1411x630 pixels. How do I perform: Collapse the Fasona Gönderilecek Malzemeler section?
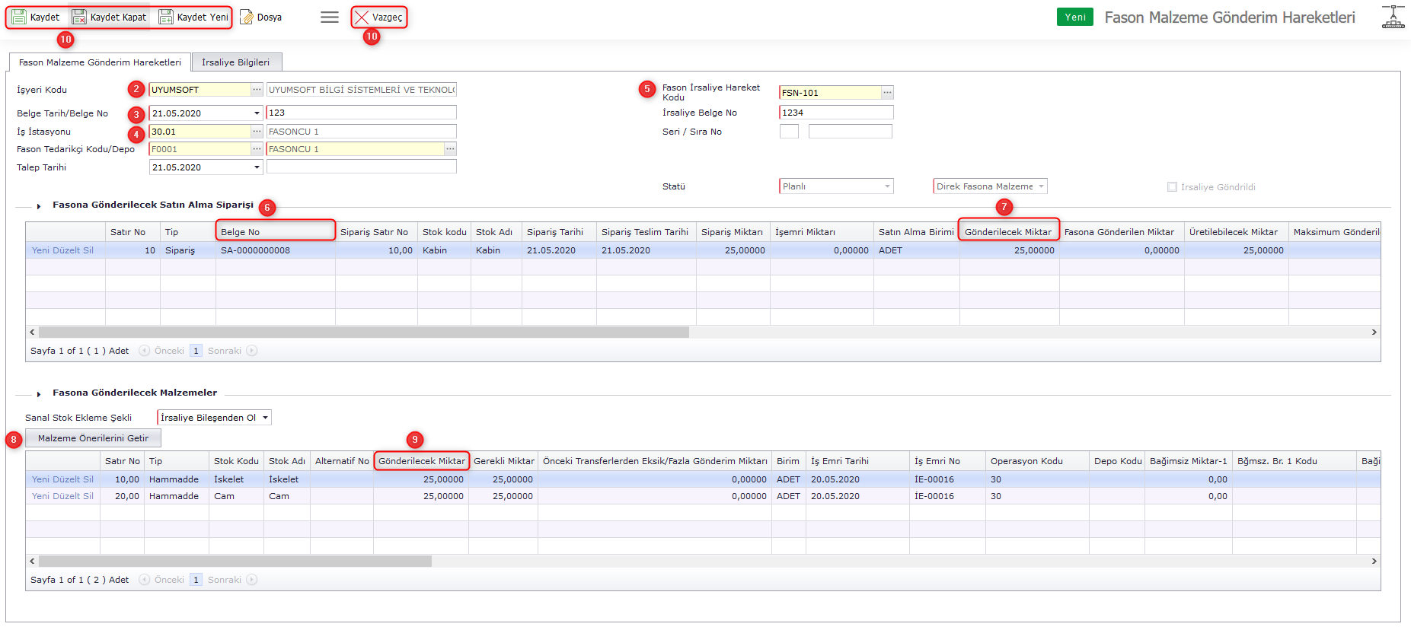tap(39, 393)
